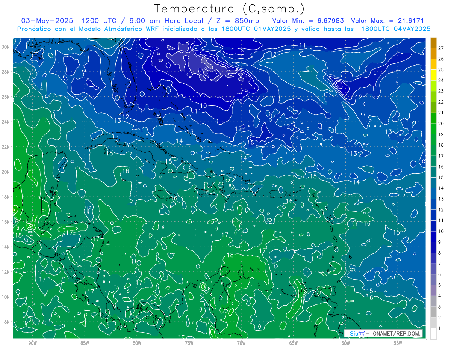The image size is (451, 348).
Task: Click the white swatch below label 1
Action: pyautogui.click(x=434, y=333)
